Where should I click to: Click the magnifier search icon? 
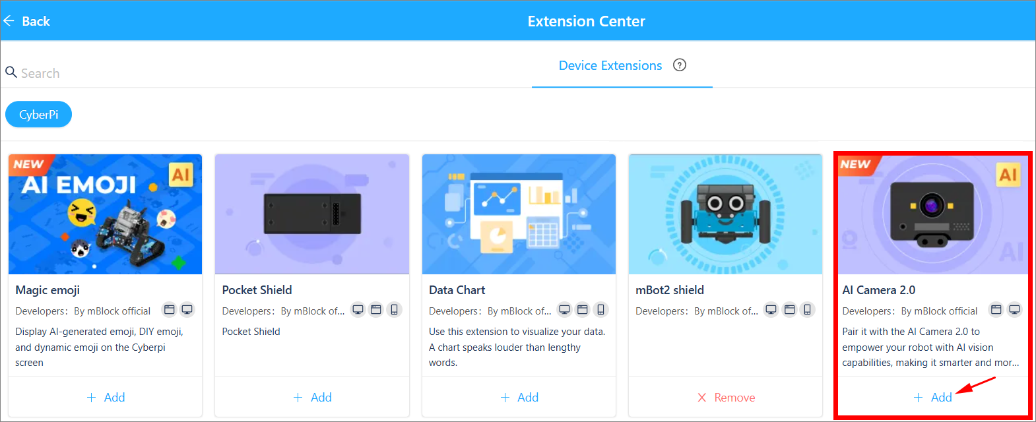click(11, 72)
